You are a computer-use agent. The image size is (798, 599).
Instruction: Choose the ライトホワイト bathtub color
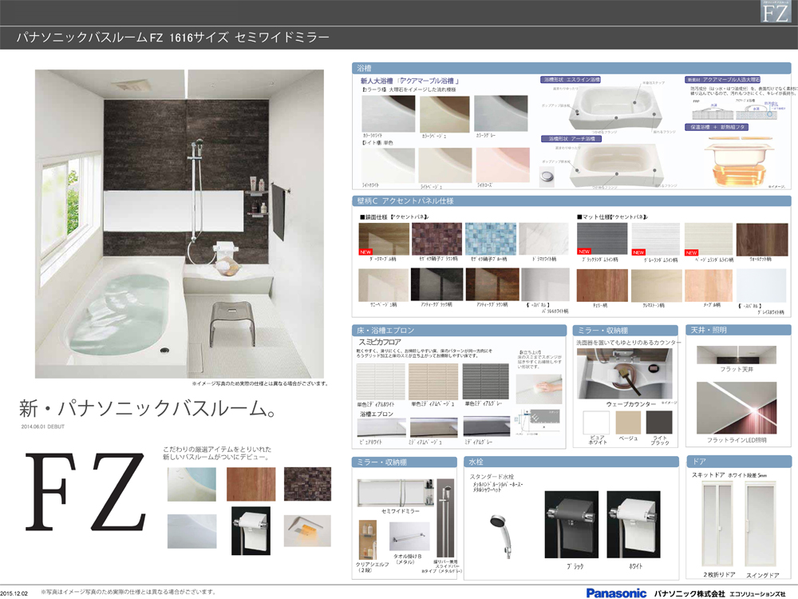pyautogui.click(x=388, y=165)
